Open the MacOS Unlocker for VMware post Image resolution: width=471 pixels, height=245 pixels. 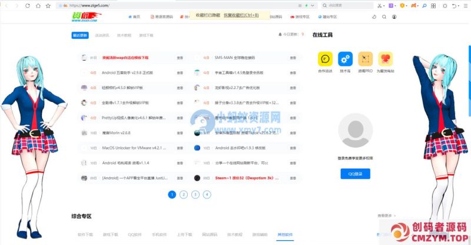(x=134, y=148)
